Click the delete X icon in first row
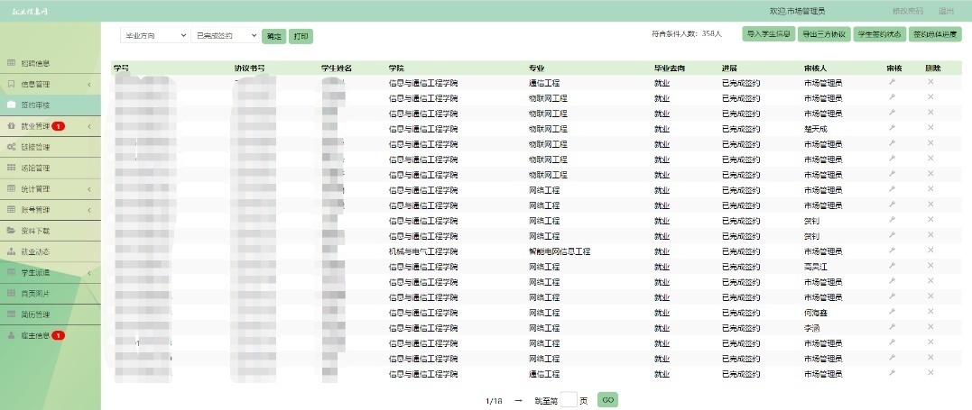The width and height of the screenshot is (972, 410). tap(930, 82)
